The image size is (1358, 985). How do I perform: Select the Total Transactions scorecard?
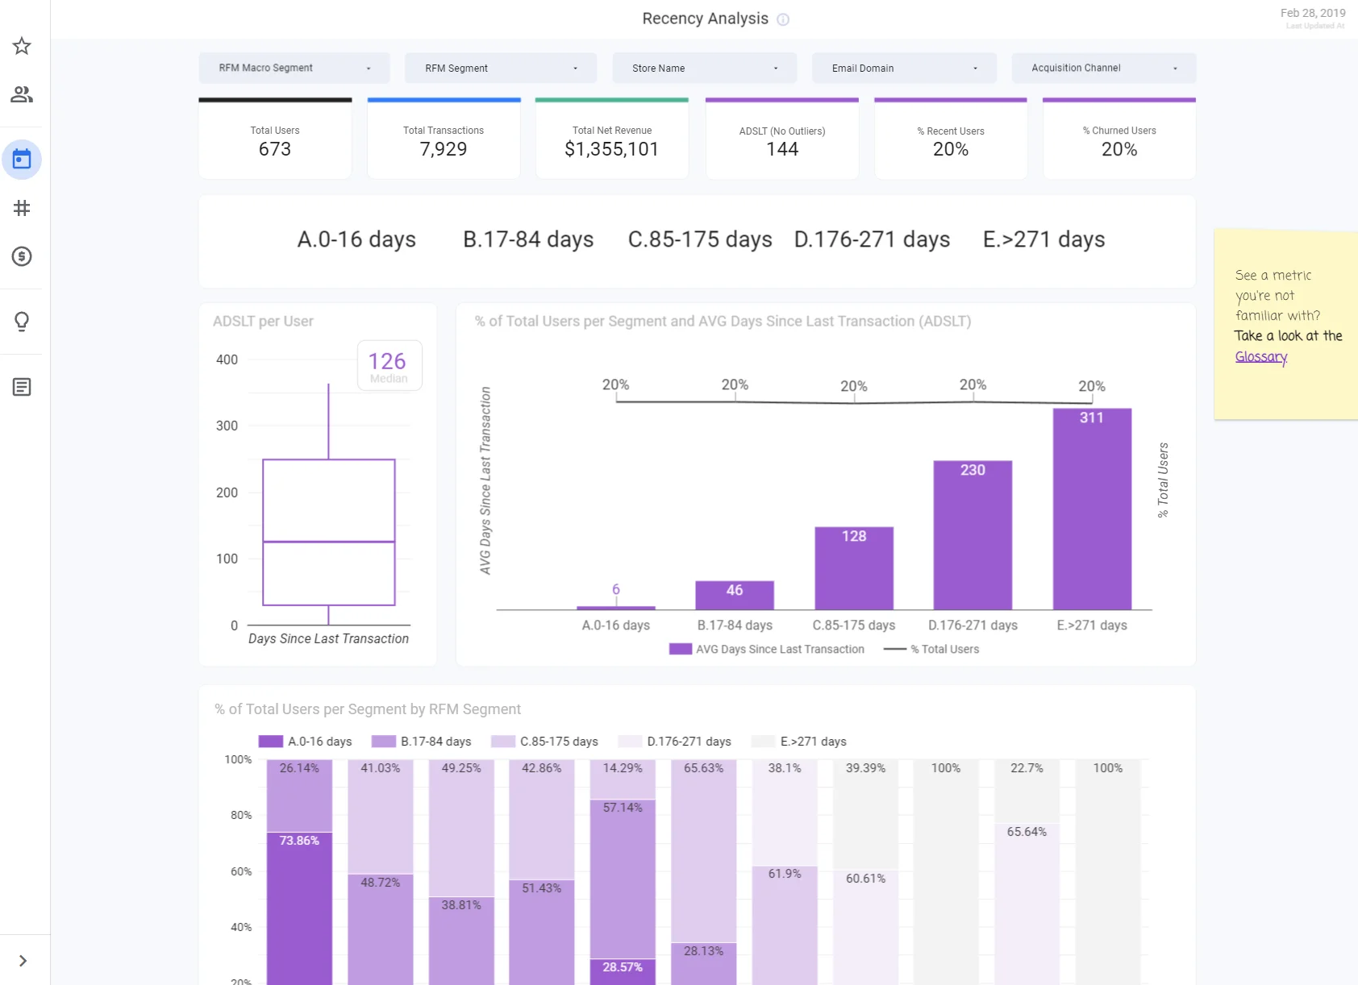click(x=444, y=139)
